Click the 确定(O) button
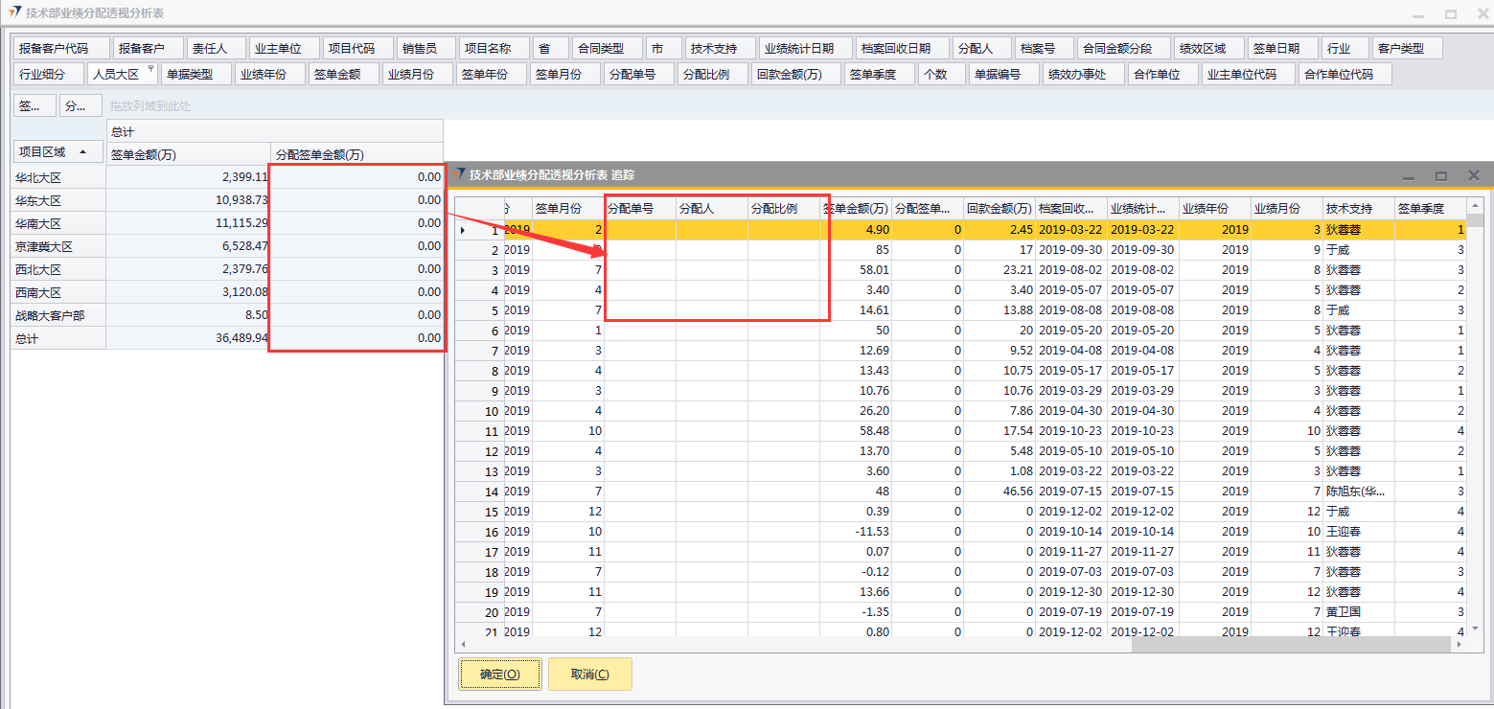This screenshot has height=709, width=1494. pyautogui.click(x=500, y=674)
